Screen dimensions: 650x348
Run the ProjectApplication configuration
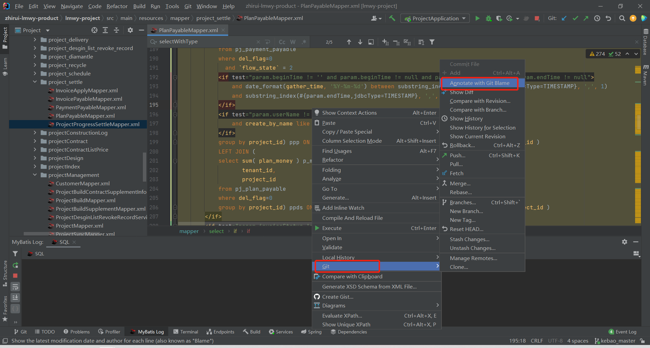tap(477, 18)
